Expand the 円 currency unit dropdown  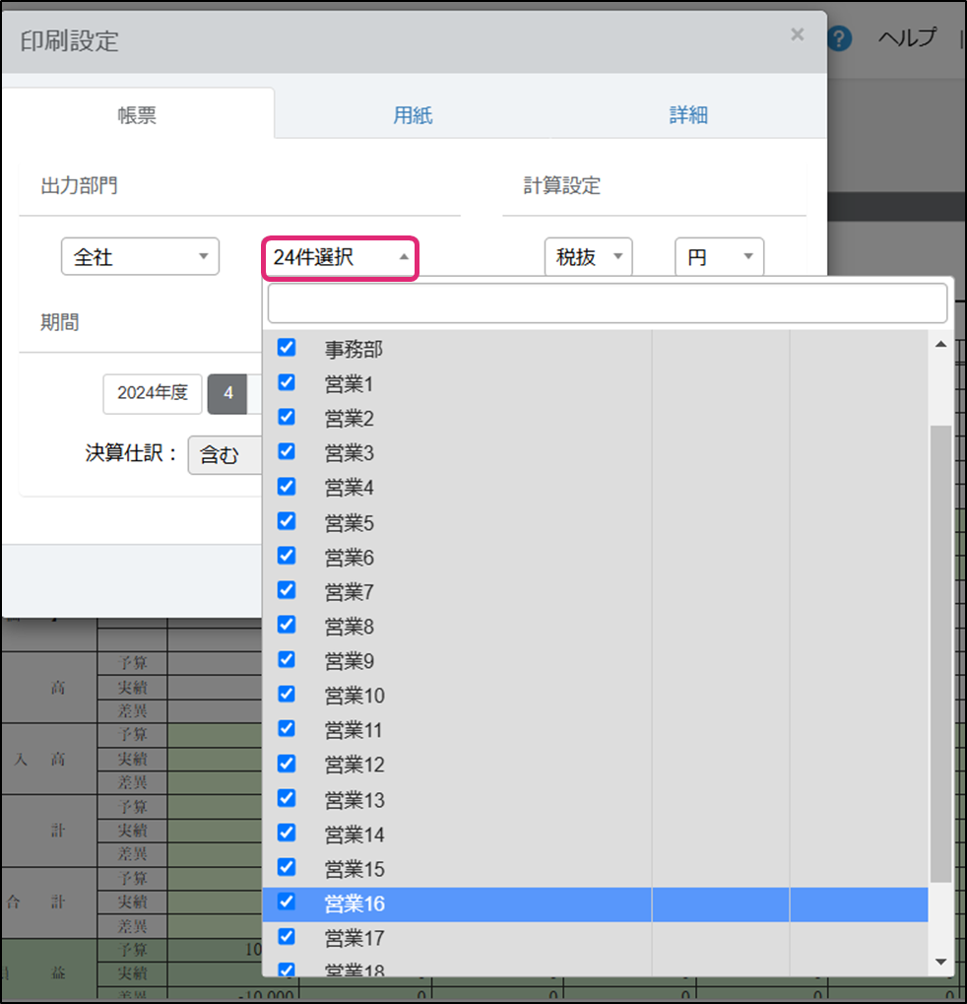pos(719,257)
